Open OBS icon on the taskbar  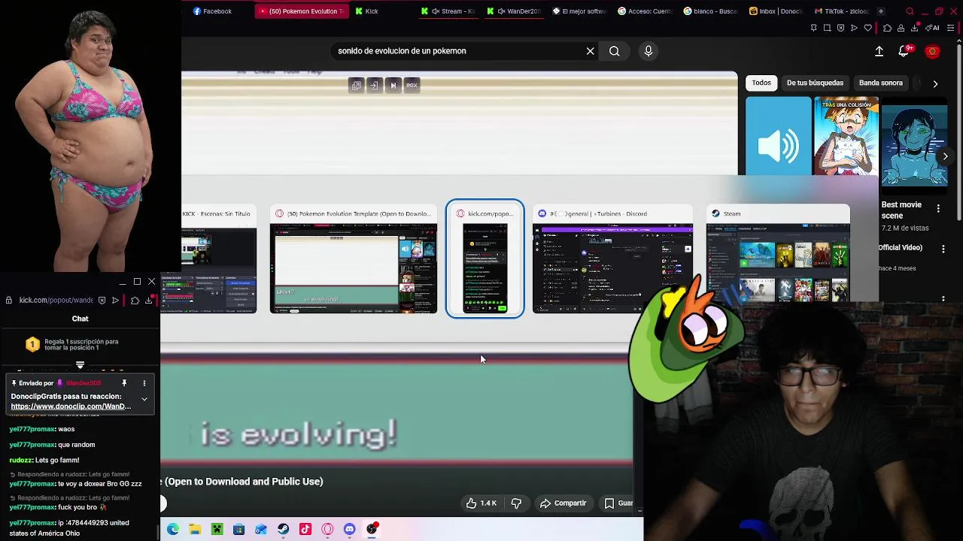(x=372, y=530)
